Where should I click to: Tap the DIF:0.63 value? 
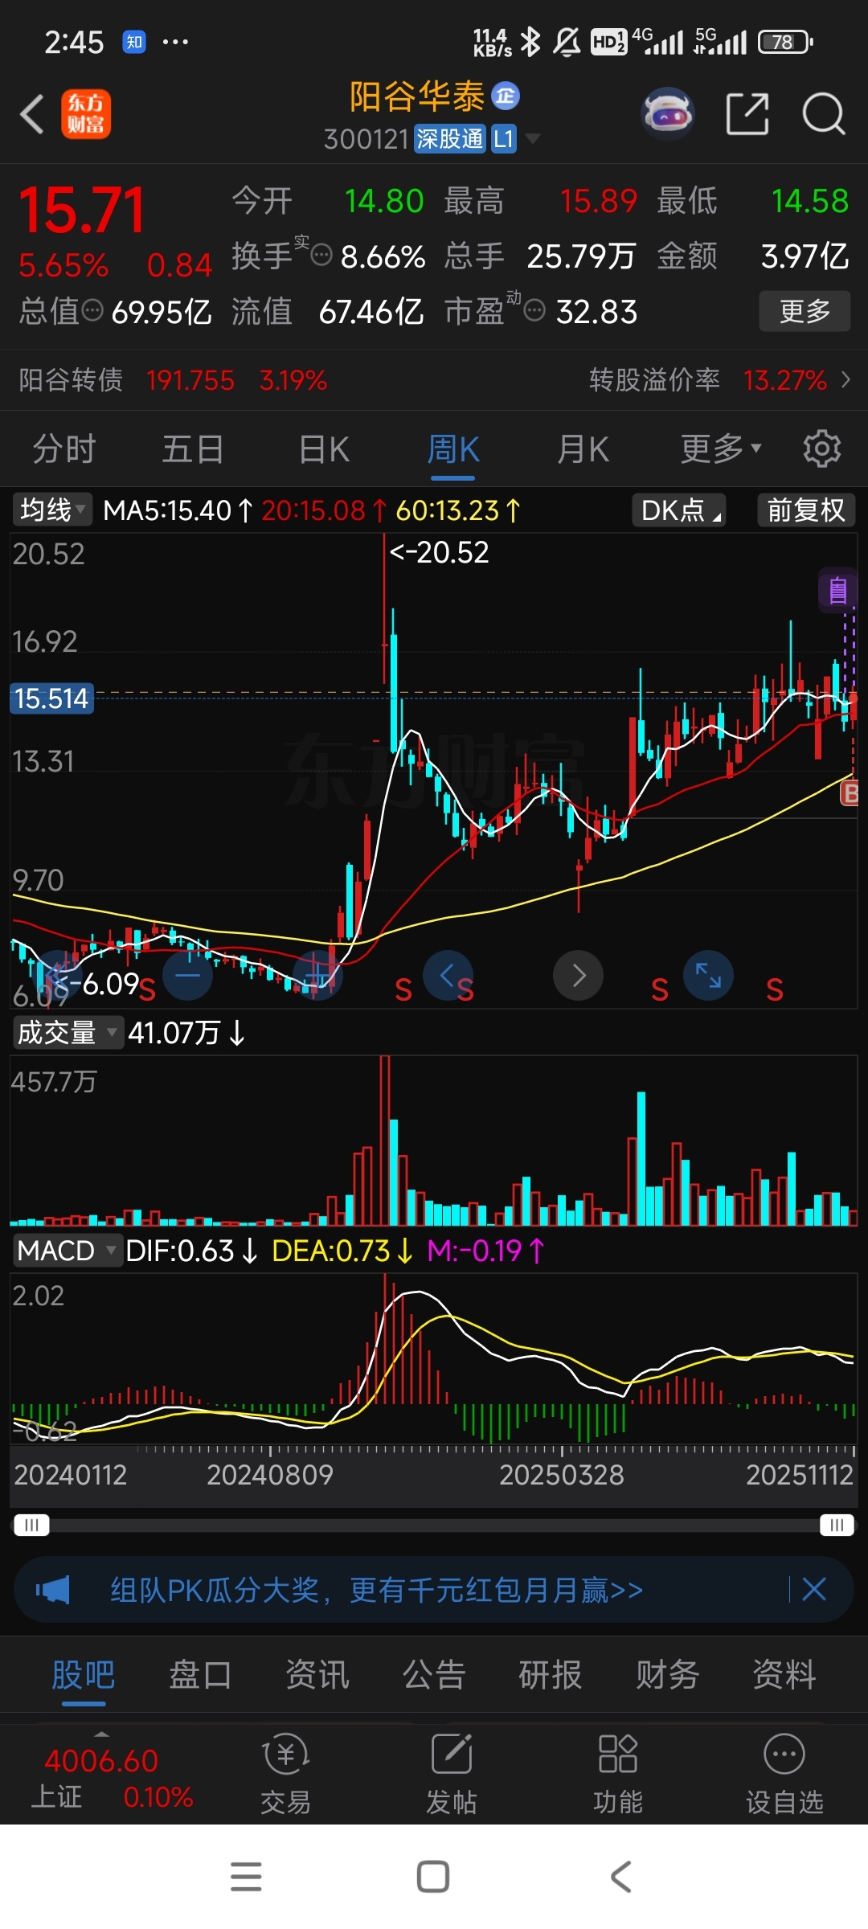pos(192,1251)
